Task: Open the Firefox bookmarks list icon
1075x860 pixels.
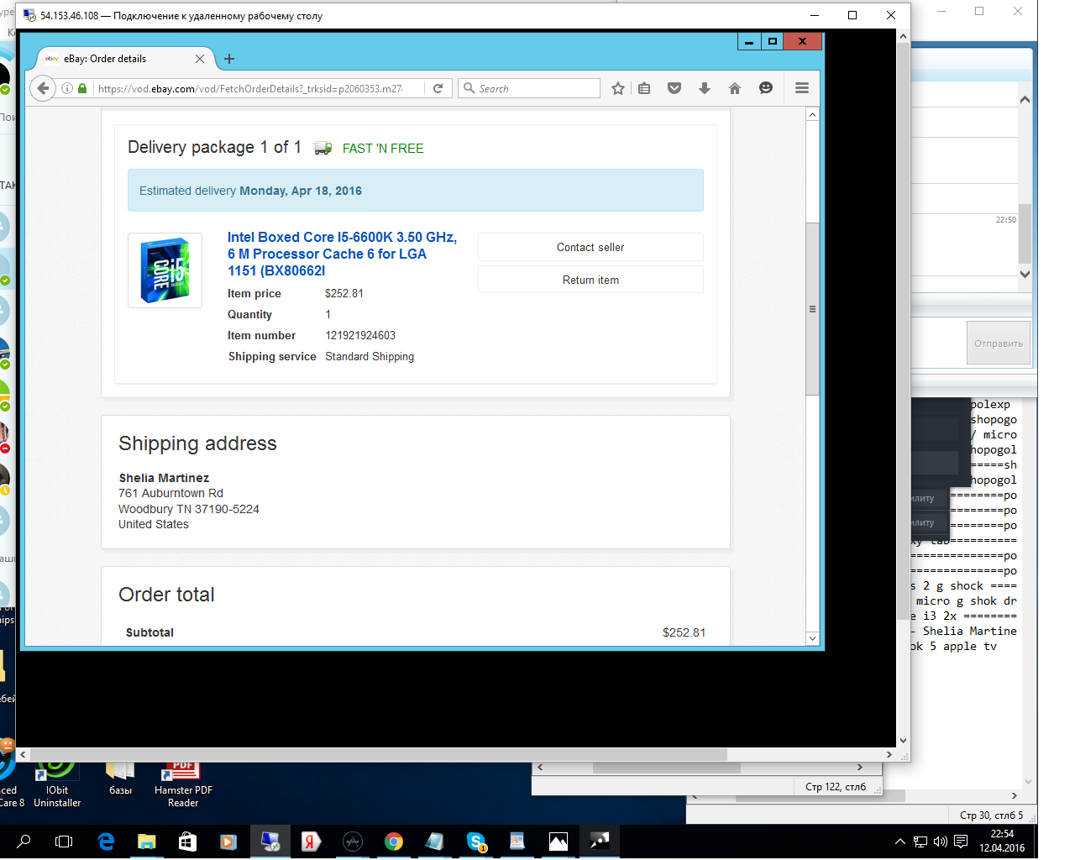Action: coord(644,88)
